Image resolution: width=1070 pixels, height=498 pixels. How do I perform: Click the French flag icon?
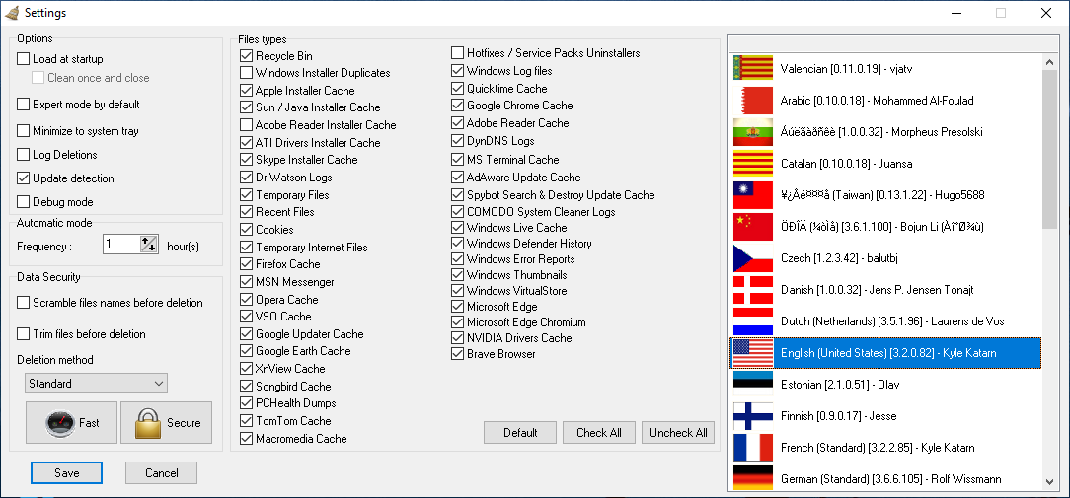click(x=753, y=448)
